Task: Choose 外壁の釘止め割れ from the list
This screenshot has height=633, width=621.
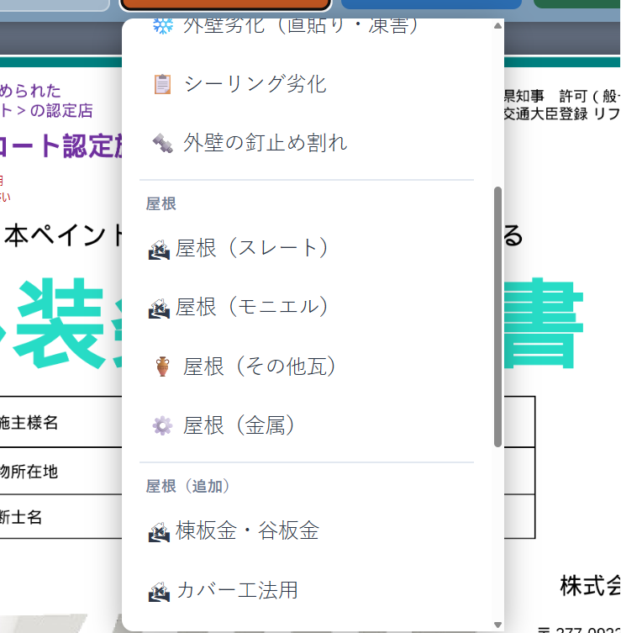Action: coord(306,143)
